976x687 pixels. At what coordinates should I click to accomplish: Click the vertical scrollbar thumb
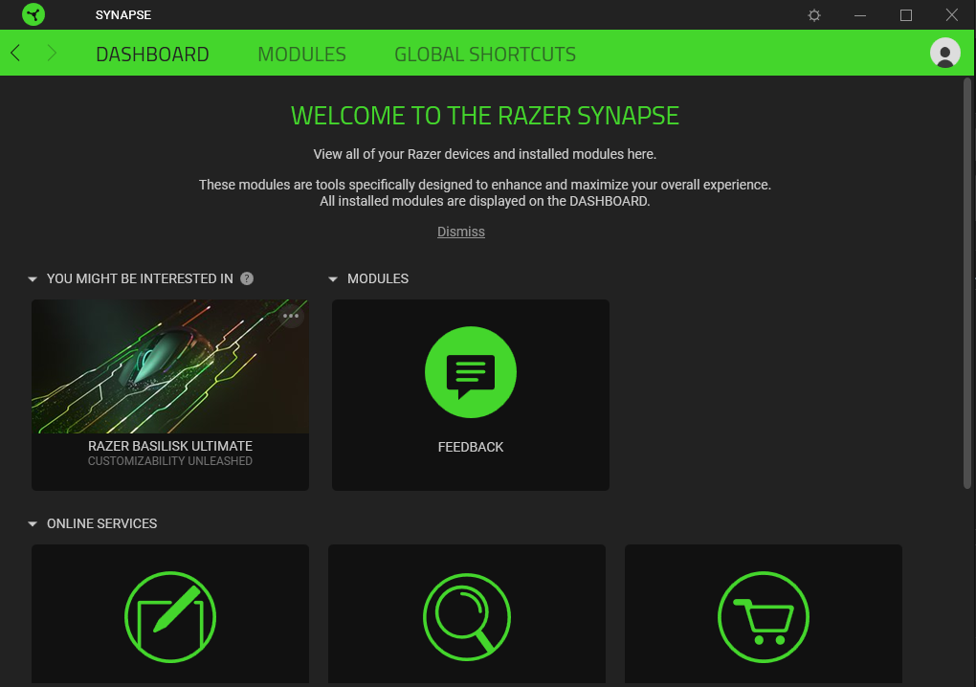coord(966,283)
